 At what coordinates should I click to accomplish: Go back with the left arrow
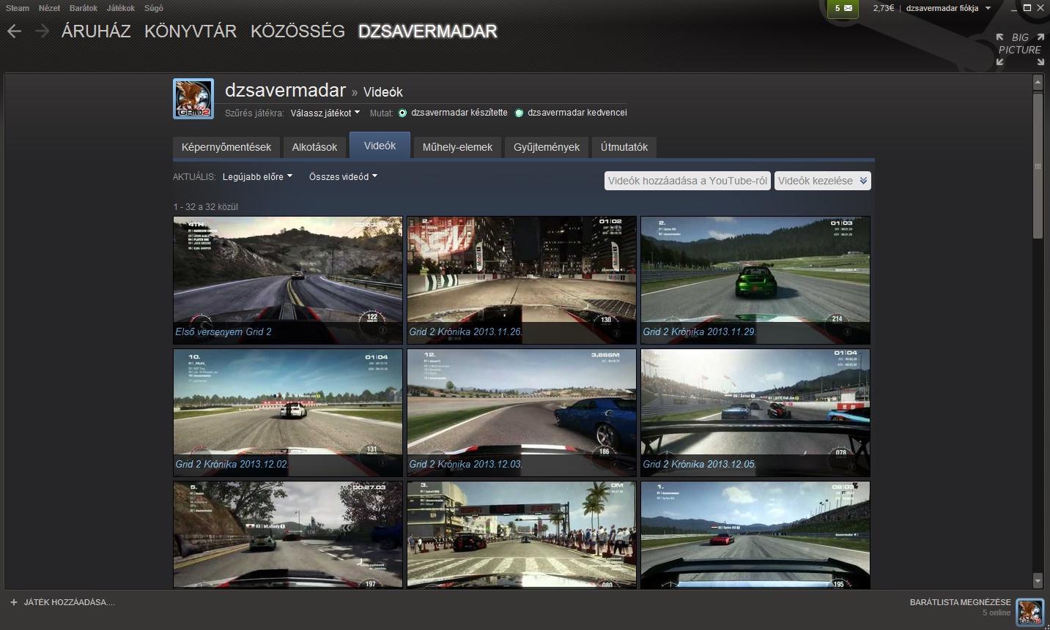(x=14, y=31)
